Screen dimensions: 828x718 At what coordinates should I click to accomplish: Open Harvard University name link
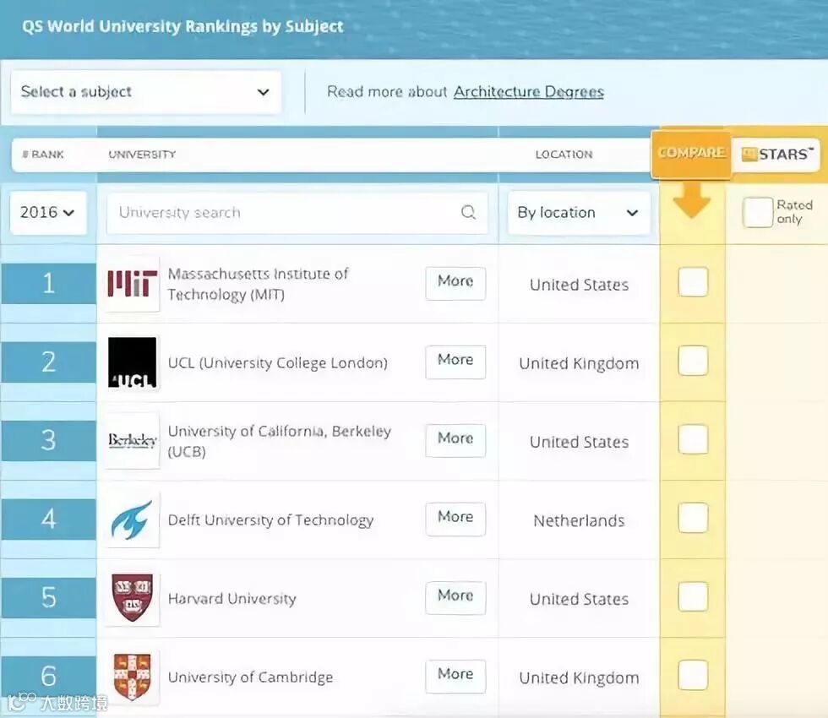pyautogui.click(x=232, y=599)
